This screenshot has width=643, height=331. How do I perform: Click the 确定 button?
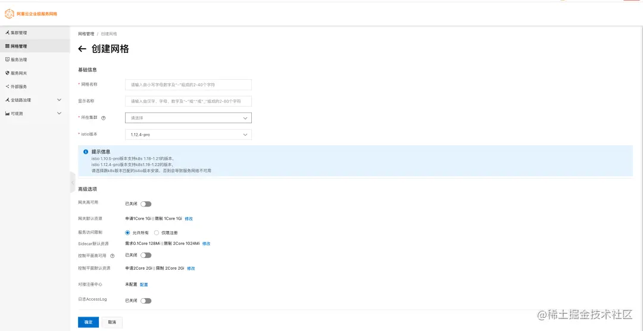pos(88,322)
